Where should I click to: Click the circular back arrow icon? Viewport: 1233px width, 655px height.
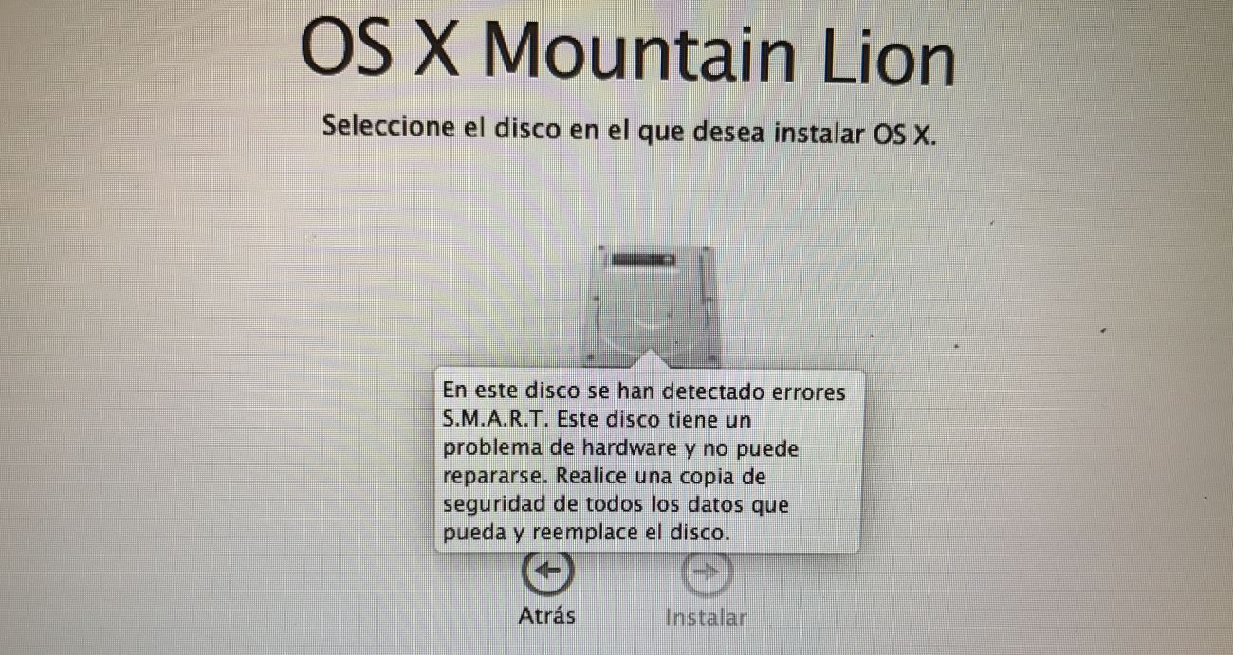pyautogui.click(x=548, y=571)
